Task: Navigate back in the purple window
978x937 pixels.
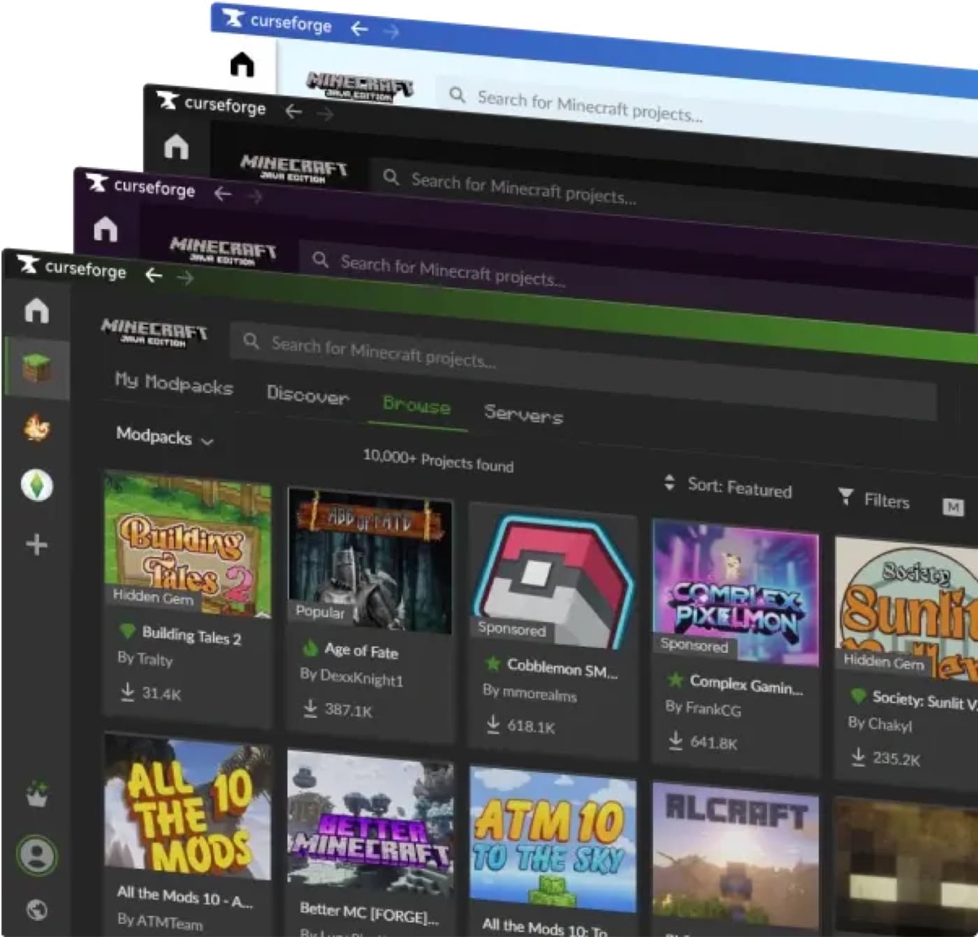Action: coord(223,193)
